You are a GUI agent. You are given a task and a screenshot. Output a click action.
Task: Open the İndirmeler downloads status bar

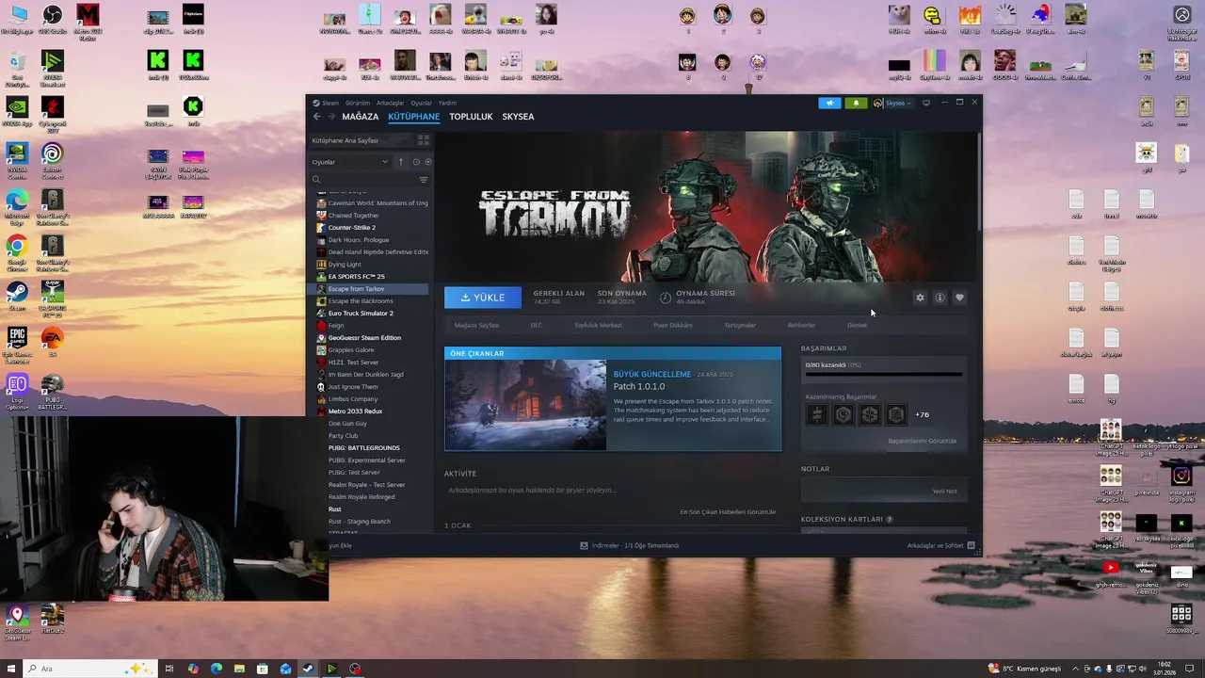pyautogui.click(x=629, y=545)
